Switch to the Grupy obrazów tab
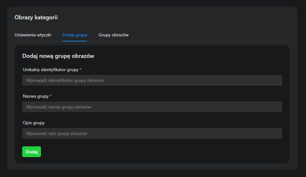Viewport: 306px width, 177px height. click(113, 35)
